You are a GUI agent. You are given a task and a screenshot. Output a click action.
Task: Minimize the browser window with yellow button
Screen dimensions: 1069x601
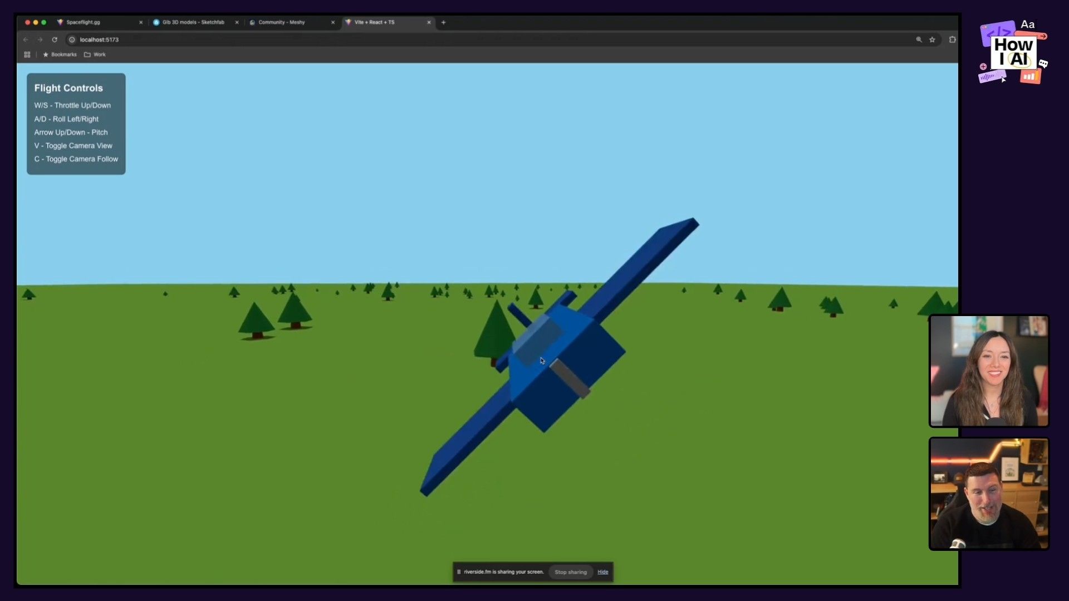(36, 22)
